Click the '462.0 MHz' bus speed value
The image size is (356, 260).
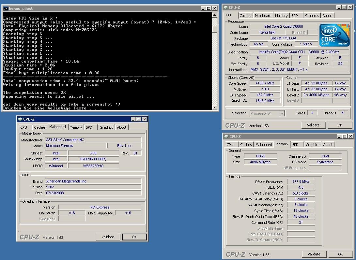pyautogui.click(x=265, y=95)
